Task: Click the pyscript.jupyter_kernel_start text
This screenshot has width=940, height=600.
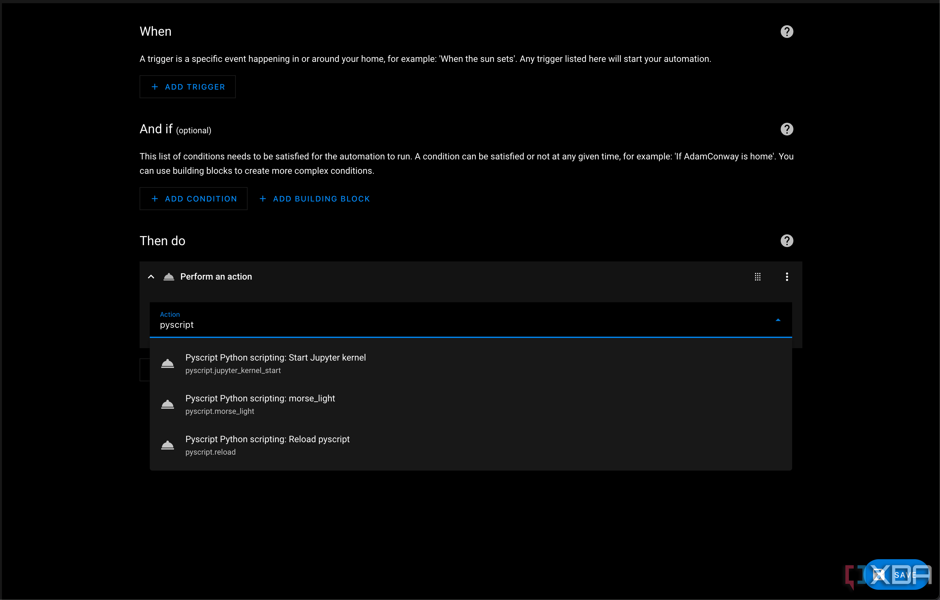Action: pyautogui.click(x=233, y=370)
